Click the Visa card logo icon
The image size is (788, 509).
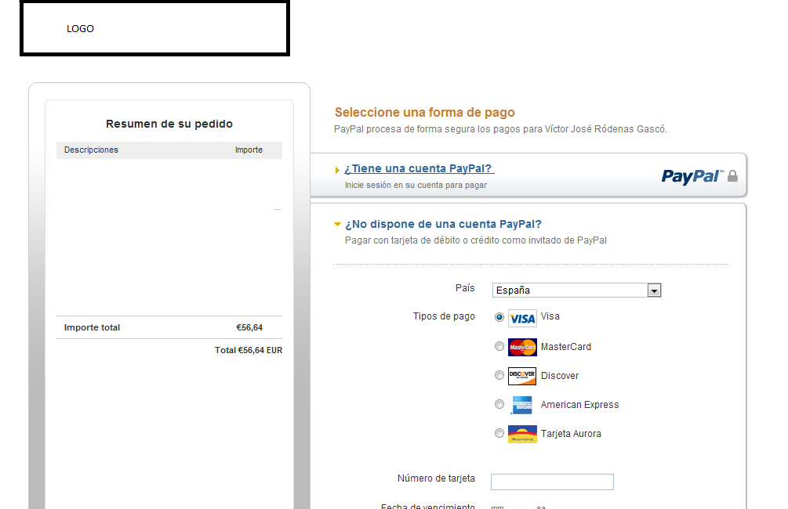pyautogui.click(x=522, y=318)
